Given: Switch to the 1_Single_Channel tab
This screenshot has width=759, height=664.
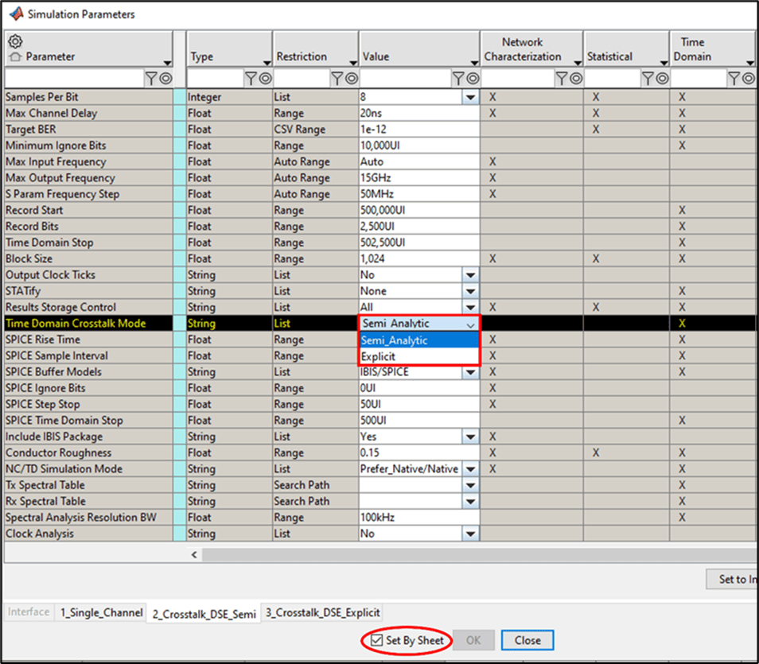Looking at the screenshot, I should coord(101,612).
